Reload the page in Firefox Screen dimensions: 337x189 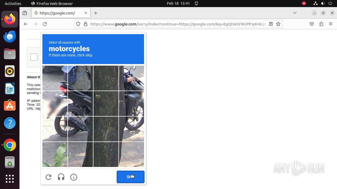pyautogui.click(x=45, y=24)
